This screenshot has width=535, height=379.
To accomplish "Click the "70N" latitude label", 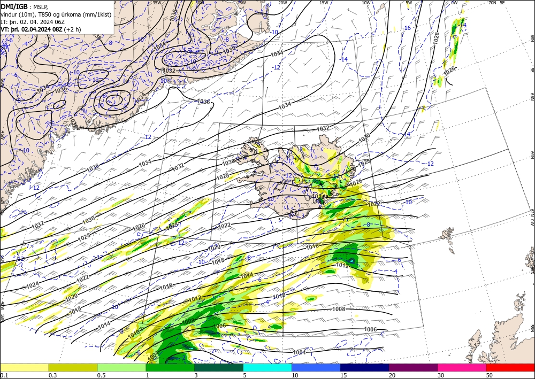I will (x=492, y=2).
